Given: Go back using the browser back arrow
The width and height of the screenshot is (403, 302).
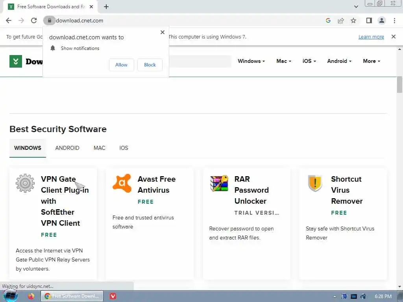Looking at the screenshot, I should point(9,20).
